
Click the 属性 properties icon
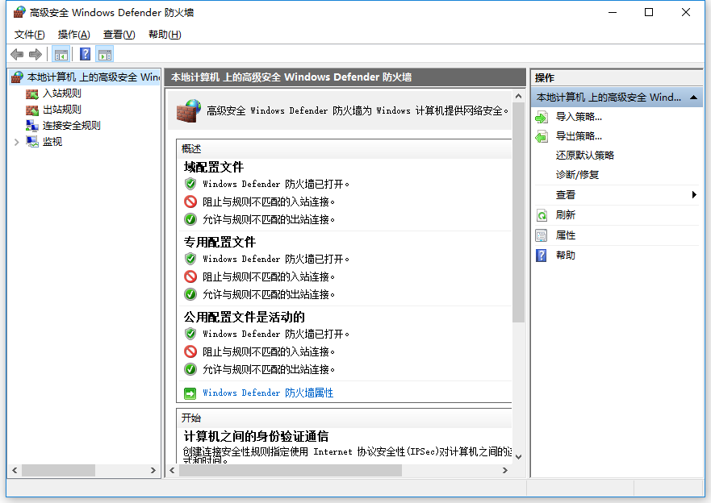[542, 235]
